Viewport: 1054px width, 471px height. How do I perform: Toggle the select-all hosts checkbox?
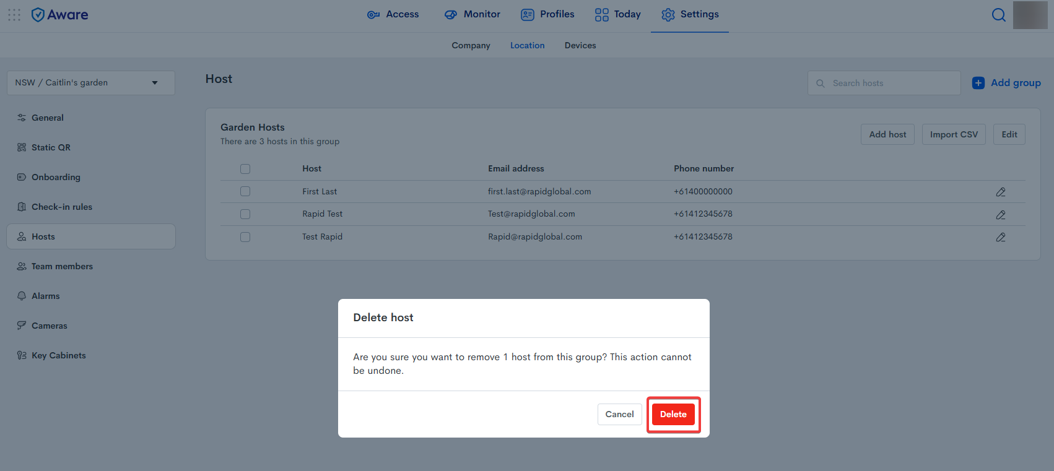tap(245, 169)
